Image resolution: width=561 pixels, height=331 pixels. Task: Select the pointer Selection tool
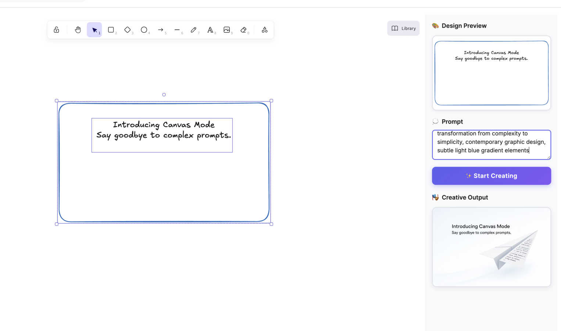pyautogui.click(x=94, y=29)
